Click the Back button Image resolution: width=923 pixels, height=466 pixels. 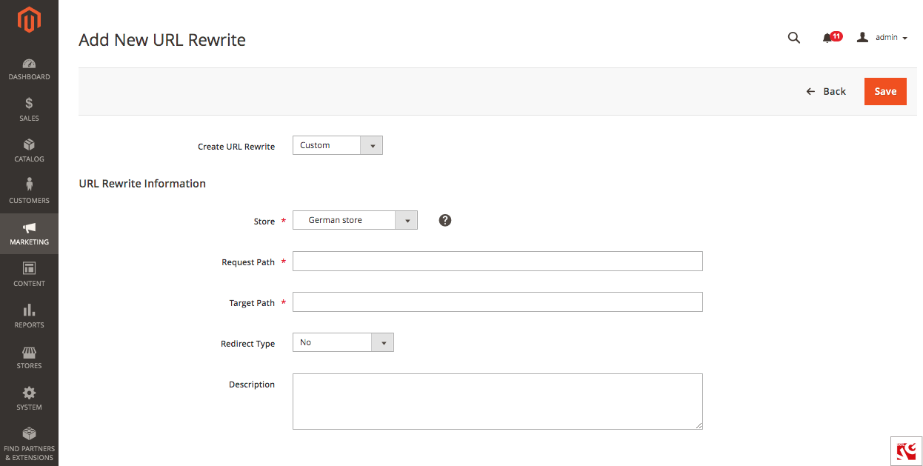click(x=826, y=91)
